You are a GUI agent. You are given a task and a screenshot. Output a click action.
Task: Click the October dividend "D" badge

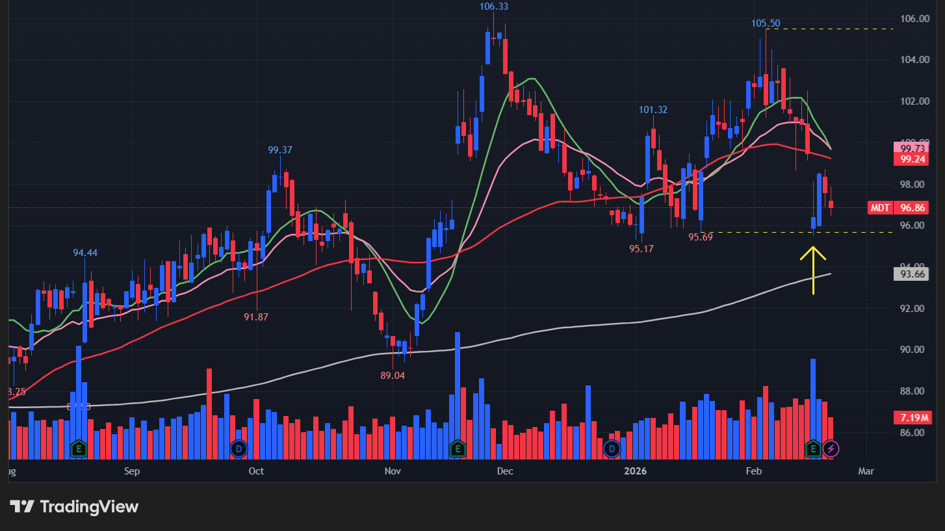click(239, 448)
